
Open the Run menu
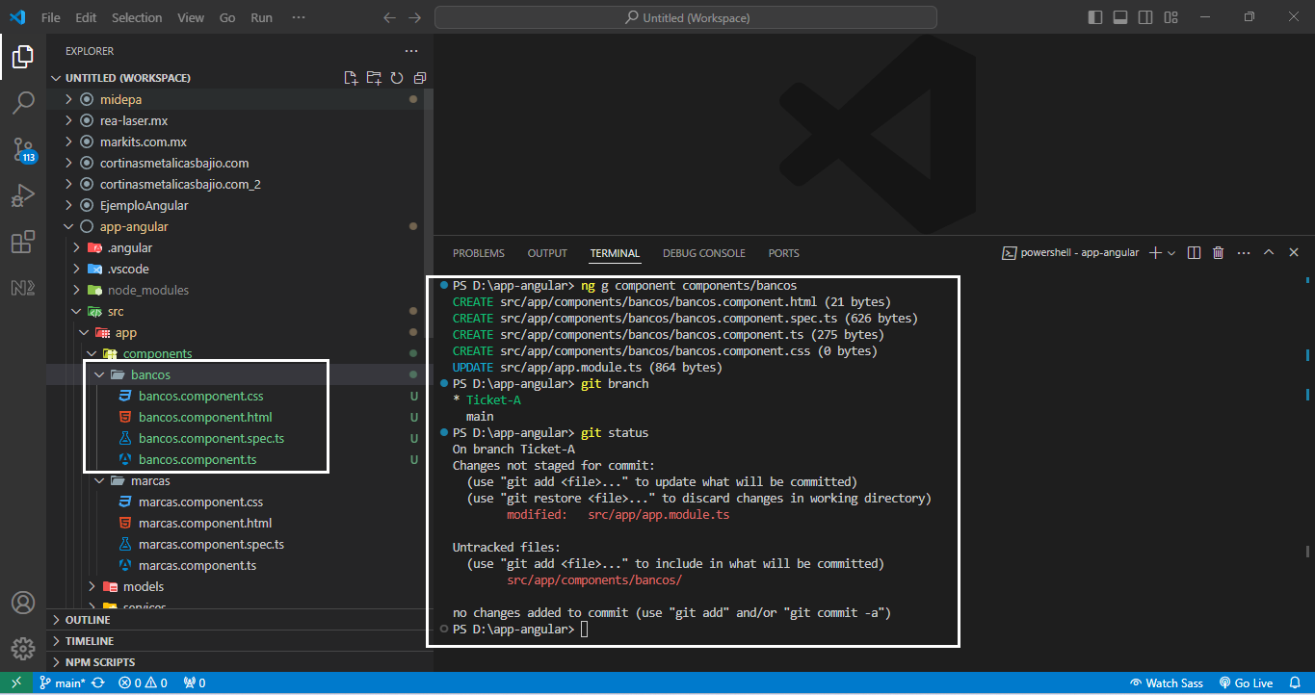[261, 17]
